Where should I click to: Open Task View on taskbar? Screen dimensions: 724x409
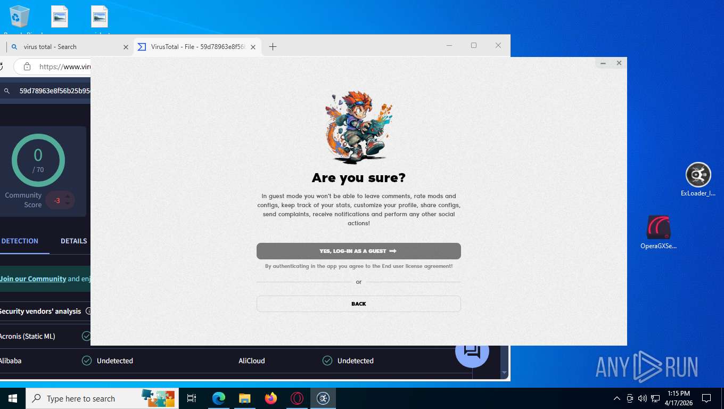[x=192, y=398]
